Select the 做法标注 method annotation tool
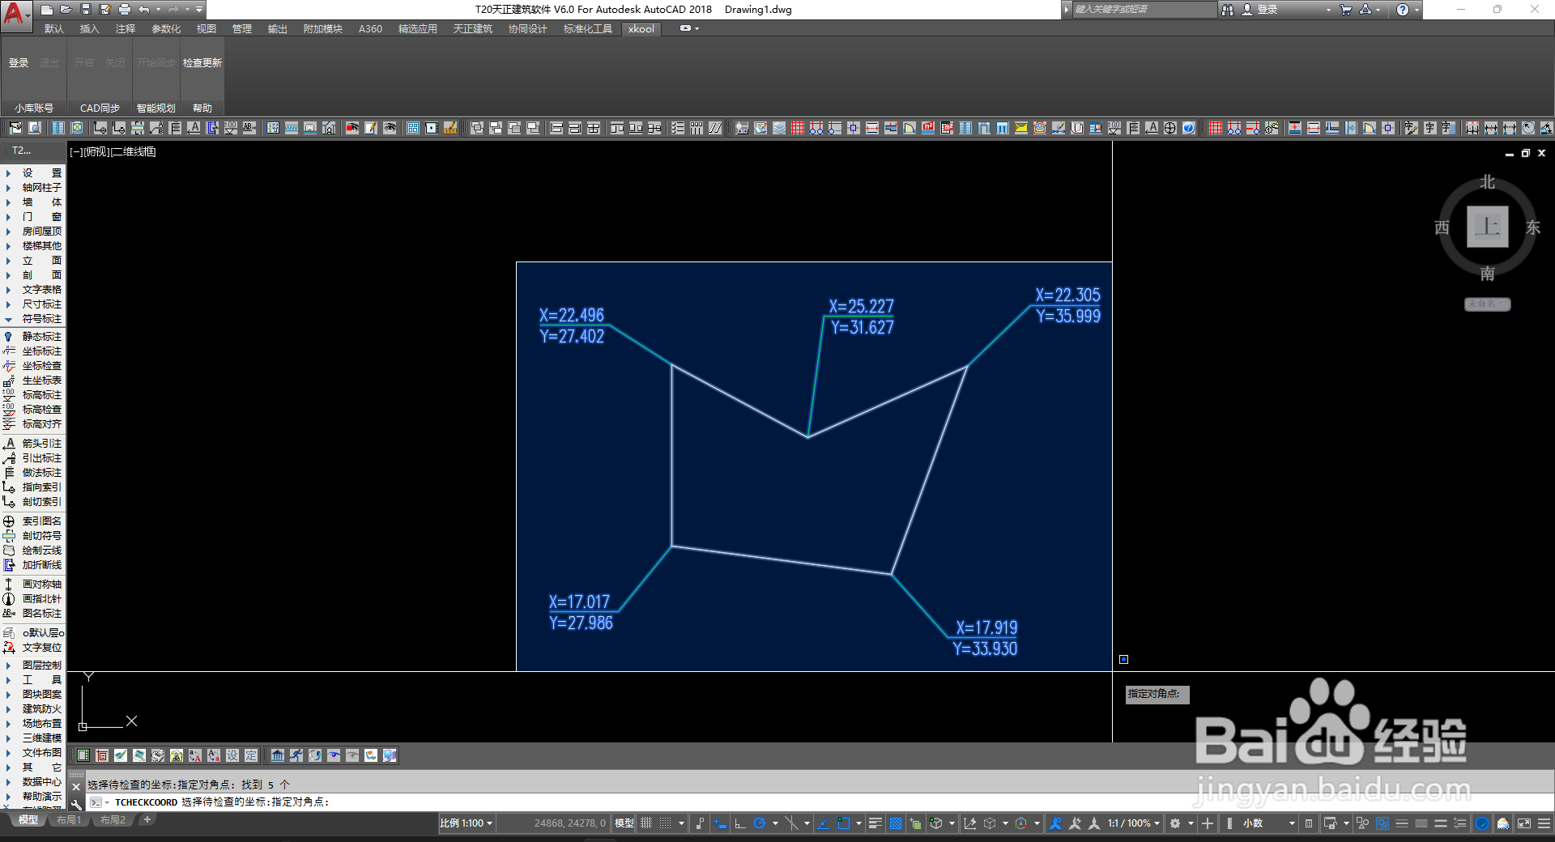 click(32, 473)
